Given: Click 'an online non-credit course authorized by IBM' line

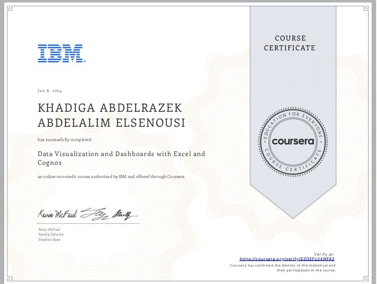Looking at the screenshot, I should [111, 177].
